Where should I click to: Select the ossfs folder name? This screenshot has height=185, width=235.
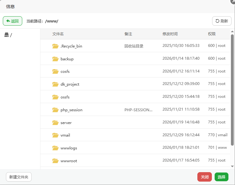[65, 97]
